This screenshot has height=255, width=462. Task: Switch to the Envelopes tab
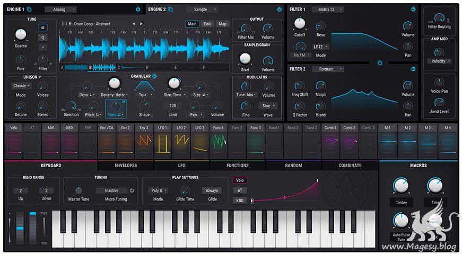point(126,166)
